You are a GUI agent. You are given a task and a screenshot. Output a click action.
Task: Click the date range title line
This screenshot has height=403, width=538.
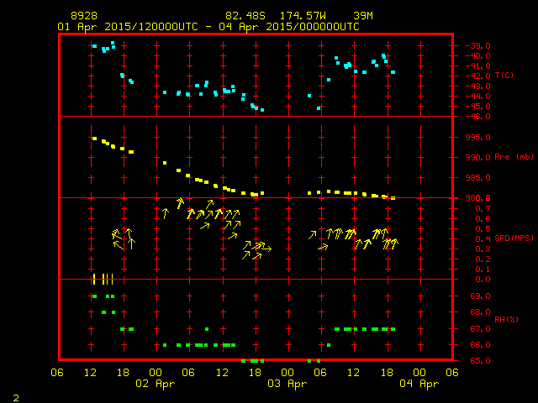click(208, 26)
